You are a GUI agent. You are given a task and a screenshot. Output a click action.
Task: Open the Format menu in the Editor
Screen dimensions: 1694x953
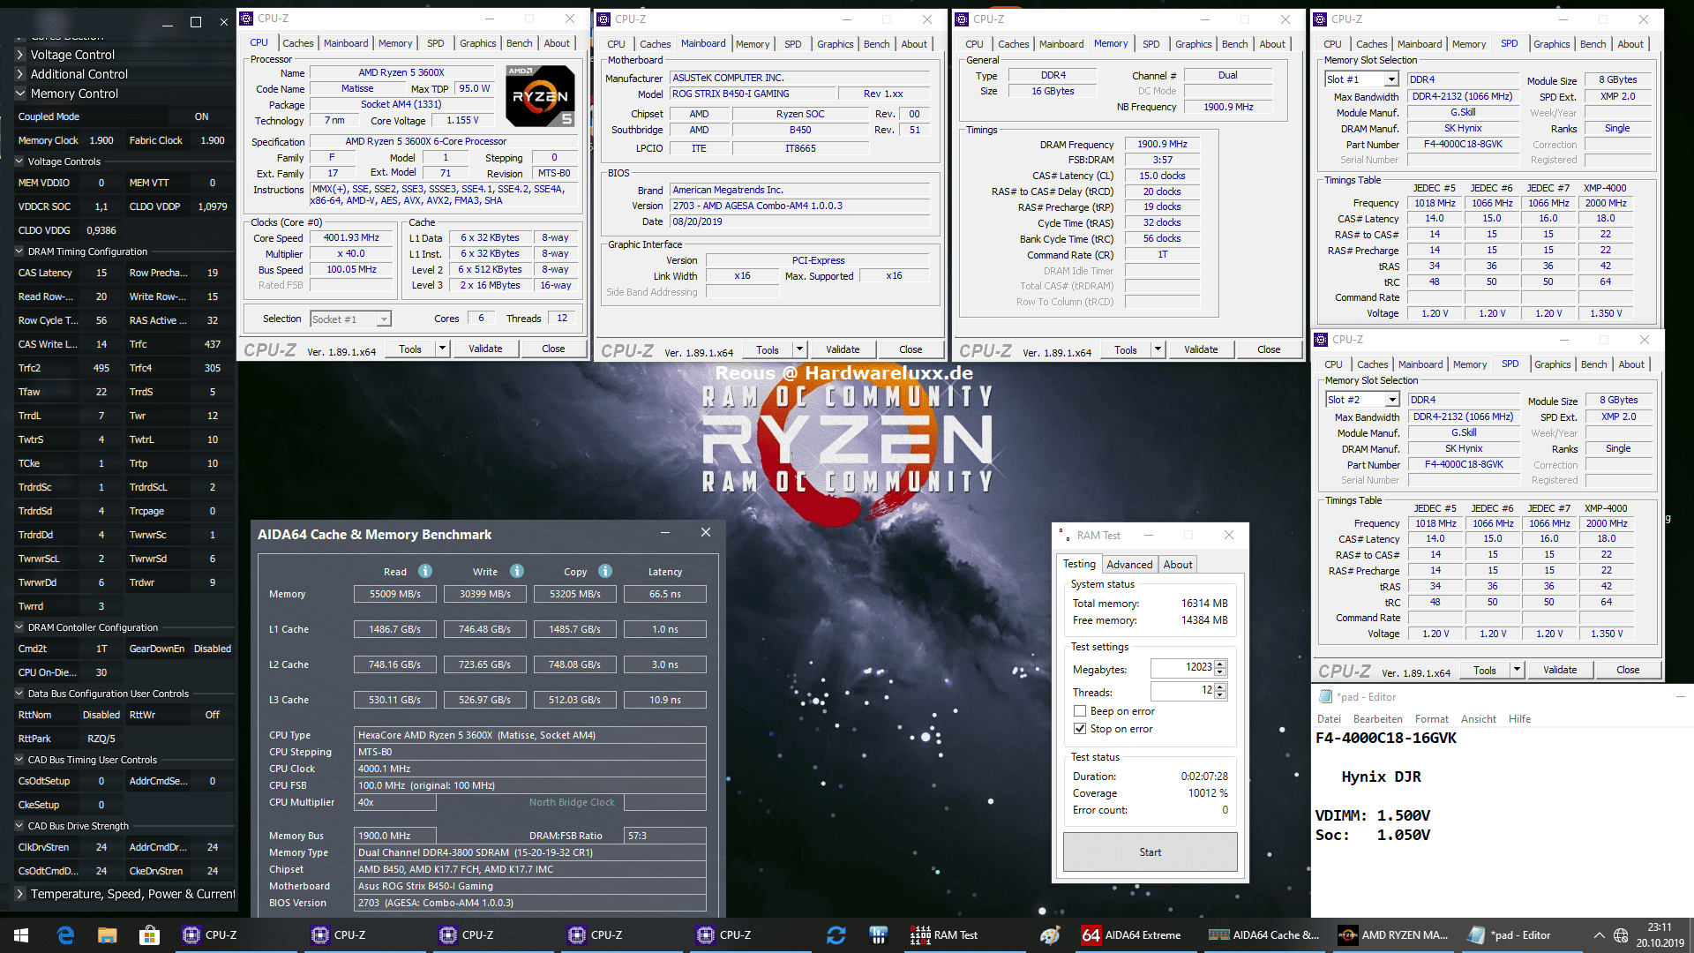[x=1431, y=719]
